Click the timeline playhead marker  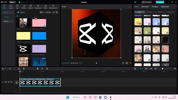tap(20, 71)
